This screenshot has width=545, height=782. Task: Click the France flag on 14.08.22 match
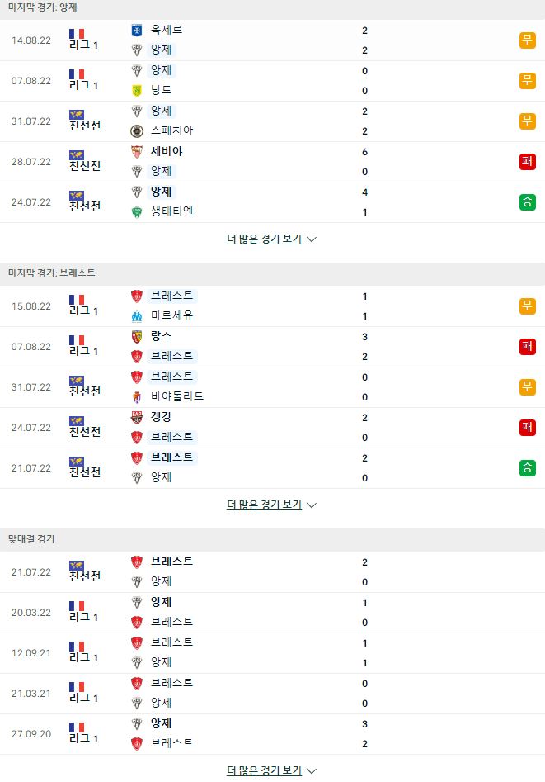click(77, 34)
